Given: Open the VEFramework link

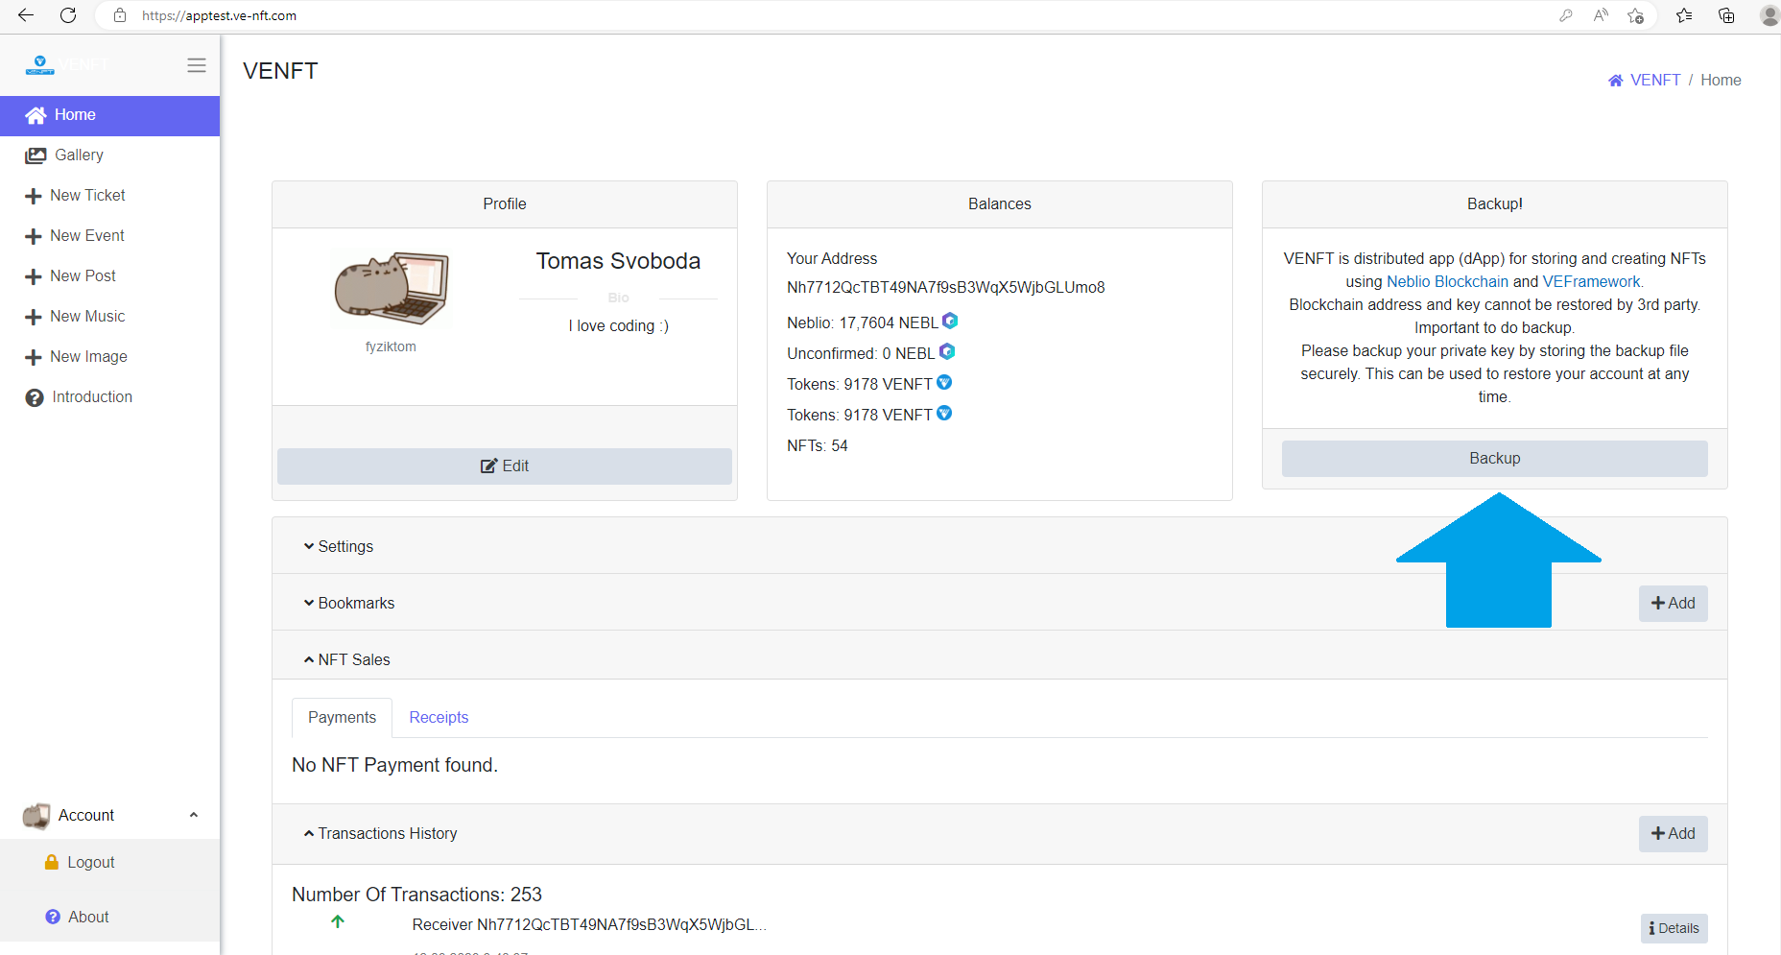Looking at the screenshot, I should [1591, 282].
